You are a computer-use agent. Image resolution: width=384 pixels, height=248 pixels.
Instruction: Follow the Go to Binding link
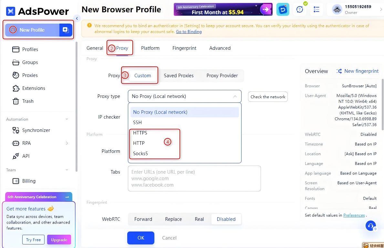tap(189, 32)
